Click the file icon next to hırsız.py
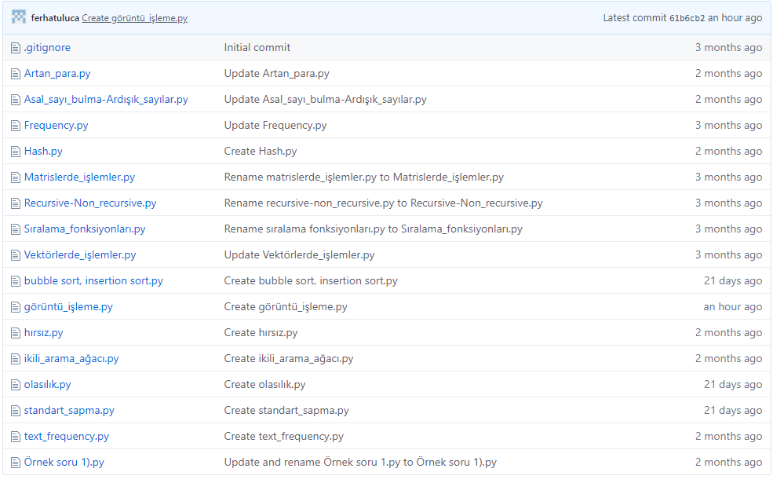The width and height of the screenshot is (773, 483). (15, 332)
